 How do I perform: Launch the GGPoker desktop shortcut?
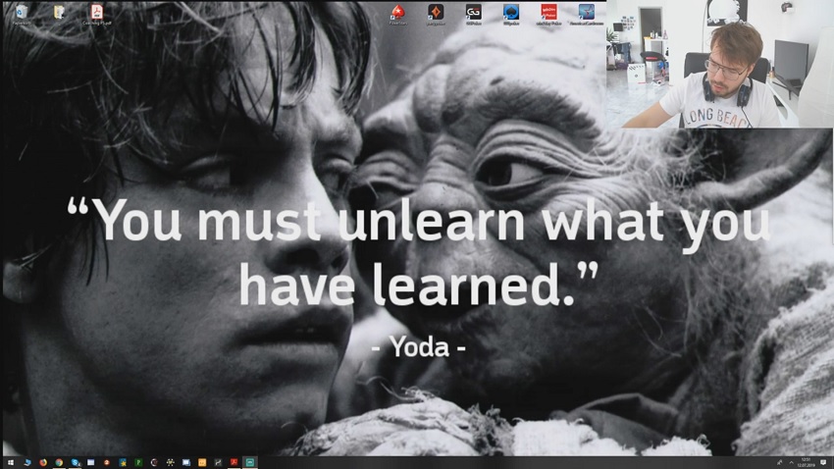[473, 15]
